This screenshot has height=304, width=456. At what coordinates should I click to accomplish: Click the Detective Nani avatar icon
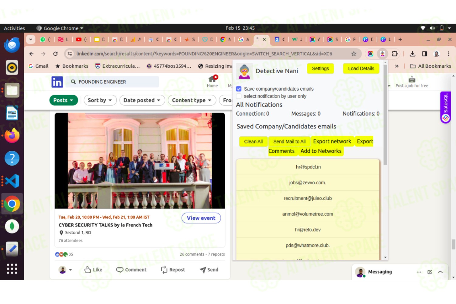pyautogui.click(x=244, y=71)
